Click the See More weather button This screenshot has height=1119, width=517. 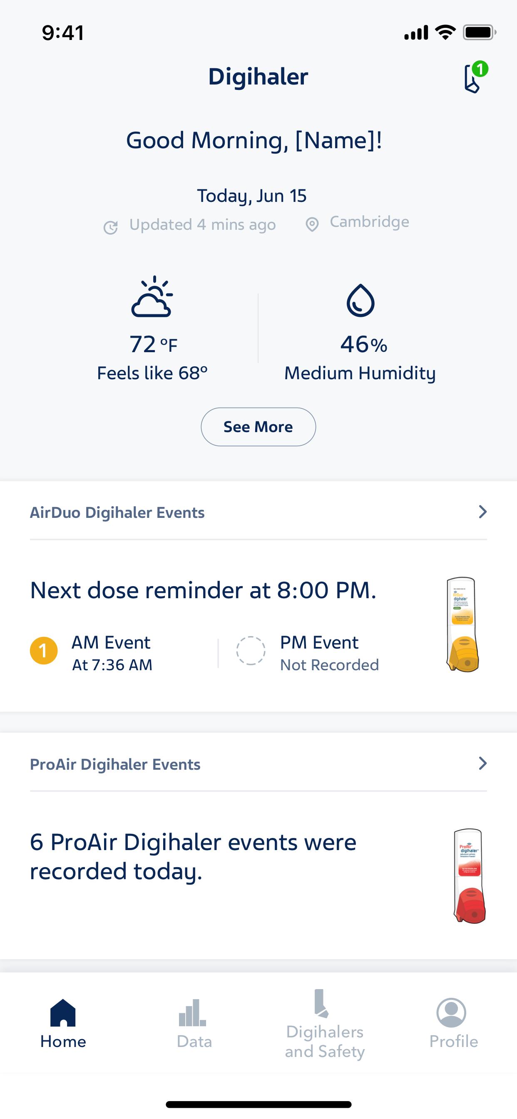pos(258,427)
